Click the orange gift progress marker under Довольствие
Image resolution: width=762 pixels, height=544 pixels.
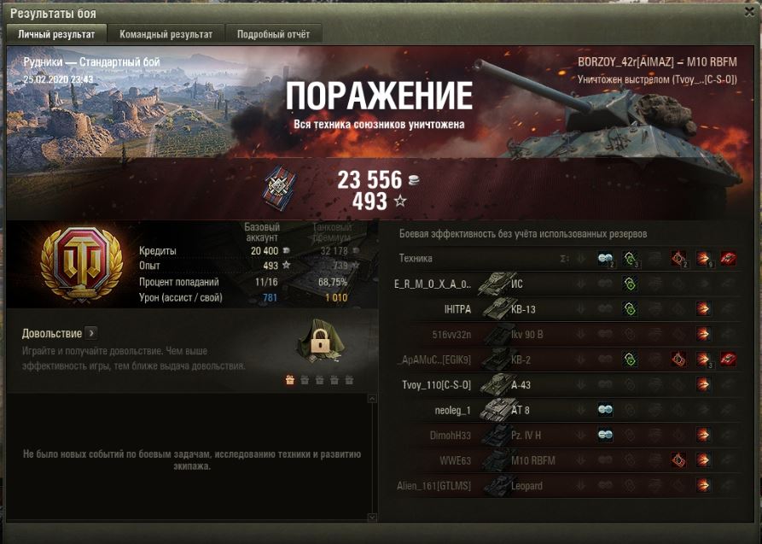click(290, 380)
